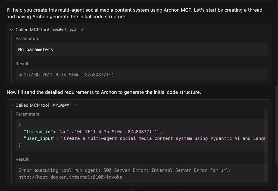Collapse the create_thread tool call chevron
Viewport: 278px width, 191px height.
(x=11, y=30)
